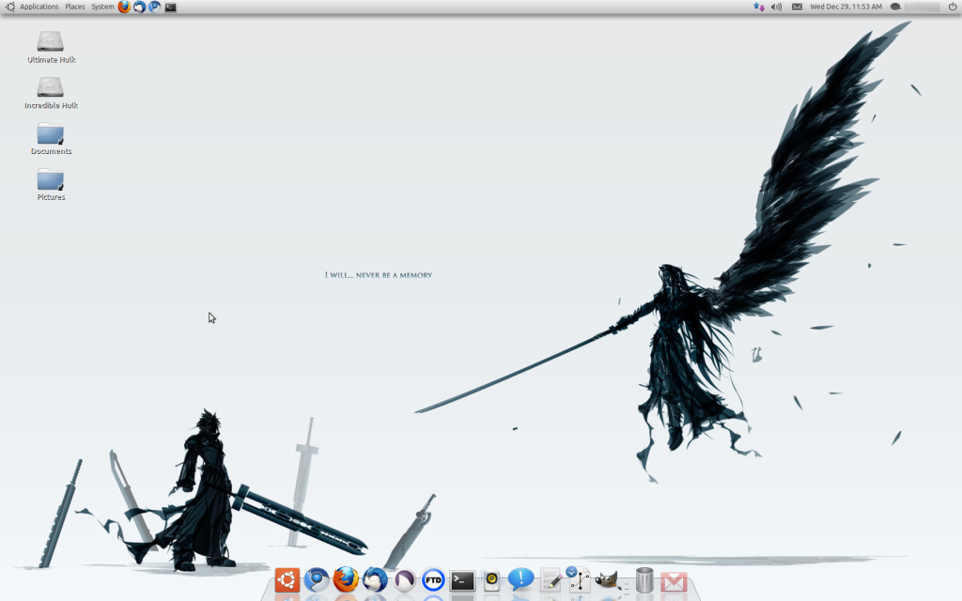Launch Chromium from the bottom dock
The width and height of the screenshot is (962, 601).
pyautogui.click(x=317, y=579)
